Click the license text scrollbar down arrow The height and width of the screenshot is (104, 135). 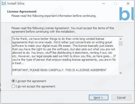(x=121, y=73)
